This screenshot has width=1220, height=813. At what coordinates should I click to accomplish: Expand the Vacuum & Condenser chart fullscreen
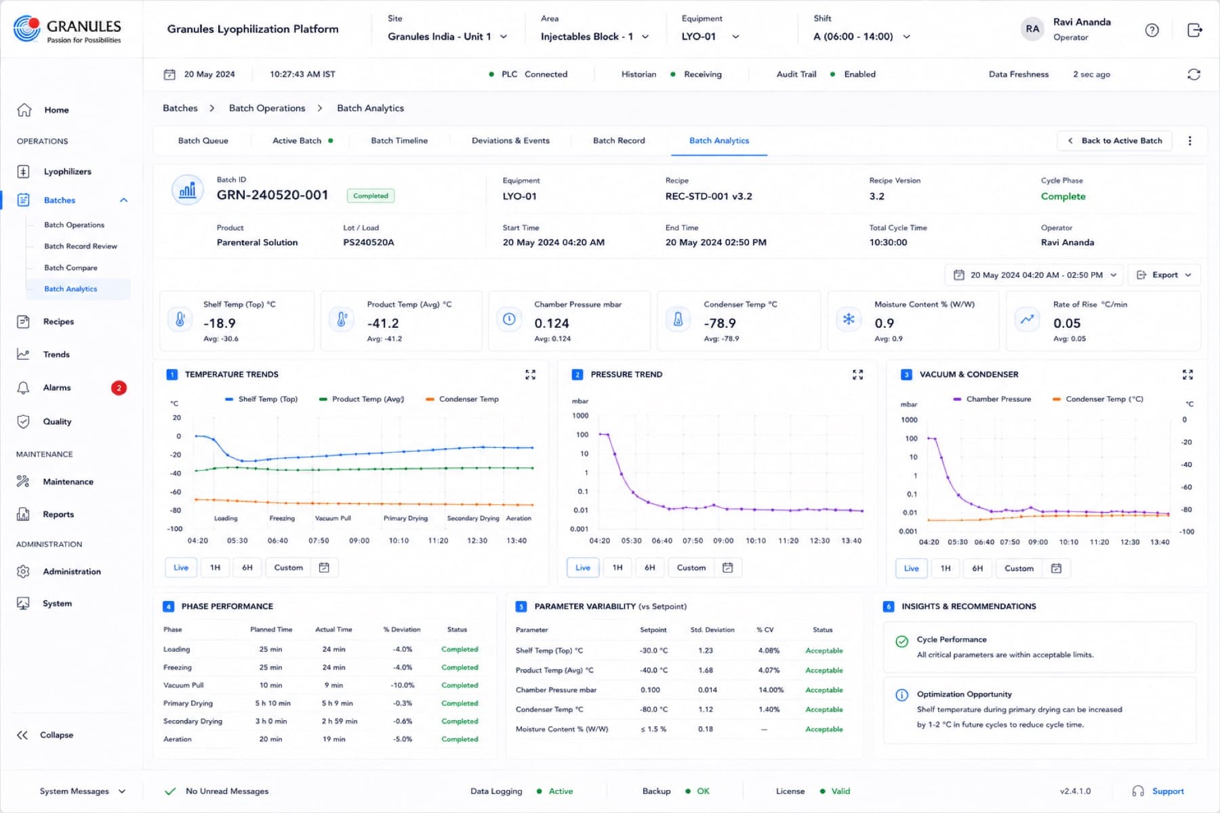(x=1187, y=375)
